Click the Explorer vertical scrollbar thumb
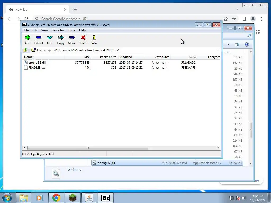271x203 pixels. coord(250,130)
